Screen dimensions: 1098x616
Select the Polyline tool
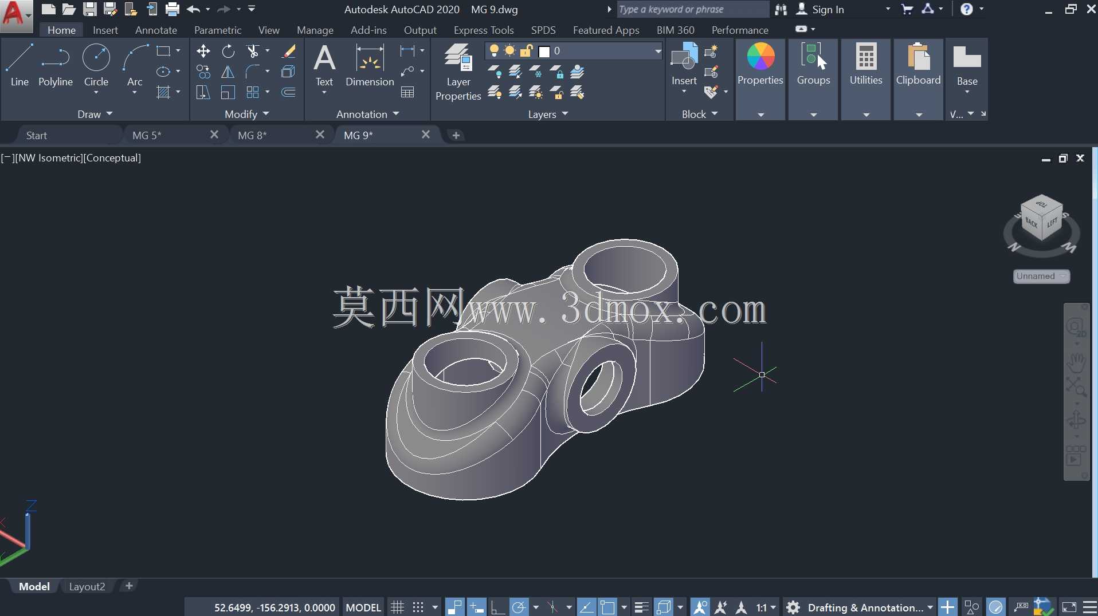tap(56, 65)
